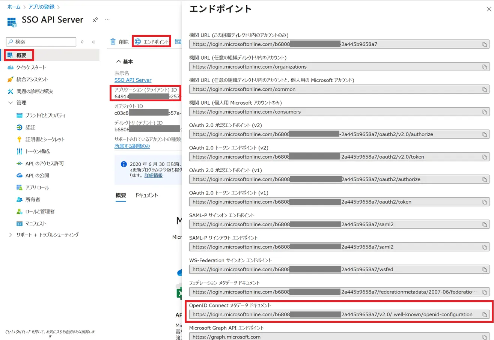Search the app registration menu
This screenshot has height=340, width=494.
pyautogui.click(x=41, y=42)
